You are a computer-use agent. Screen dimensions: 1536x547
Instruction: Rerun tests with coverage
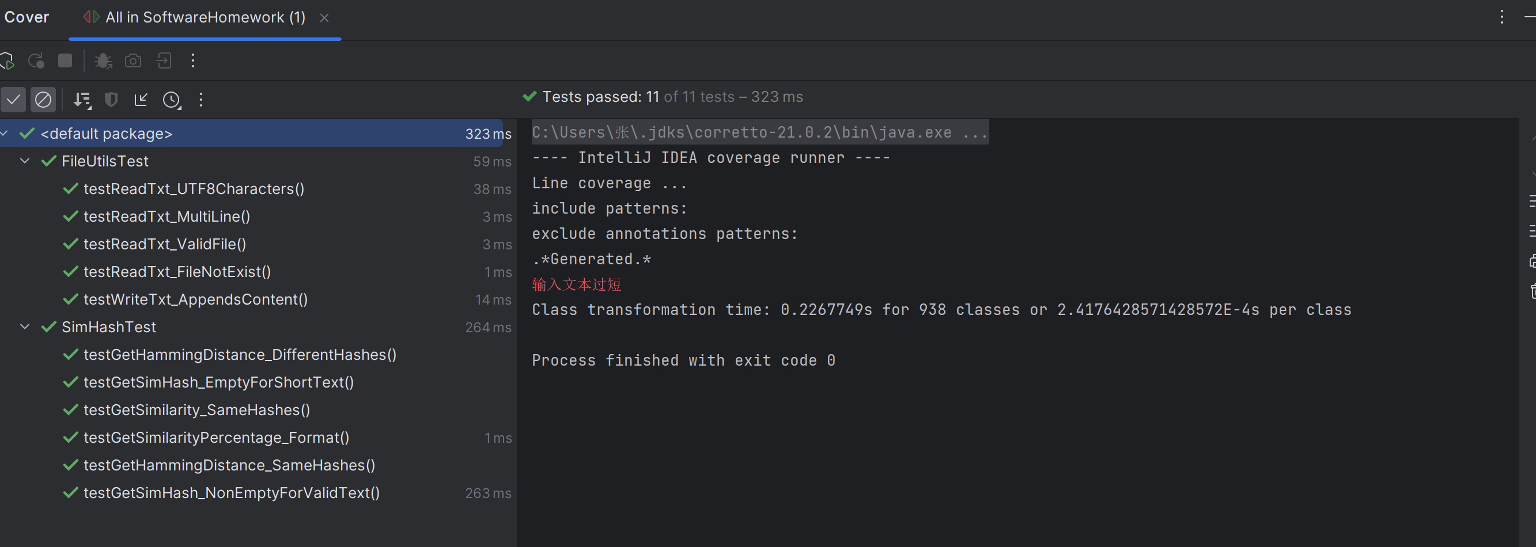(x=7, y=61)
